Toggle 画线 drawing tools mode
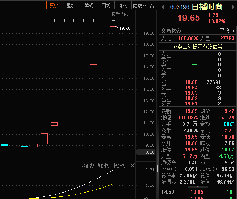Image resolution: width=237 pixels, height=199 pixels. coord(106,5)
